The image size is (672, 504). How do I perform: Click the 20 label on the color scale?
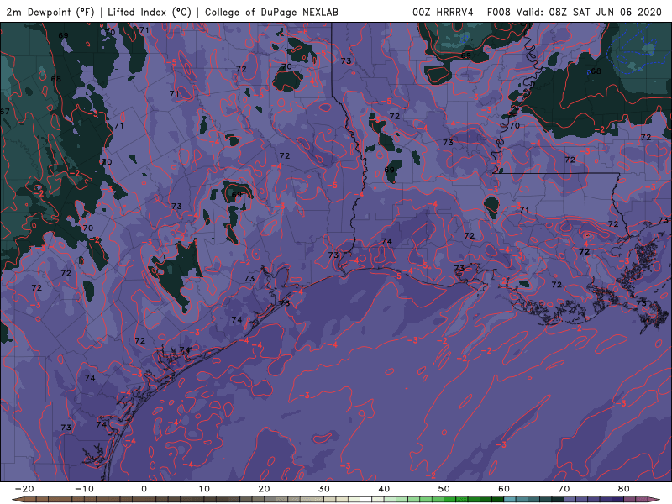click(264, 489)
